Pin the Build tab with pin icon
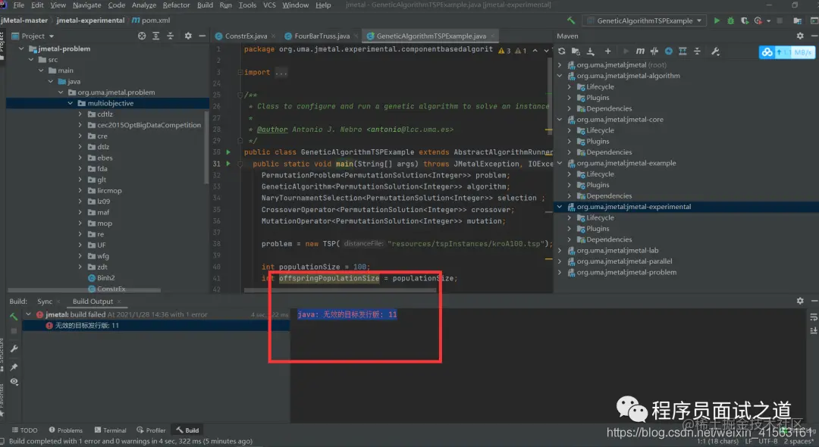The width and height of the screenshot is (819, 447). tap(14, 367)
